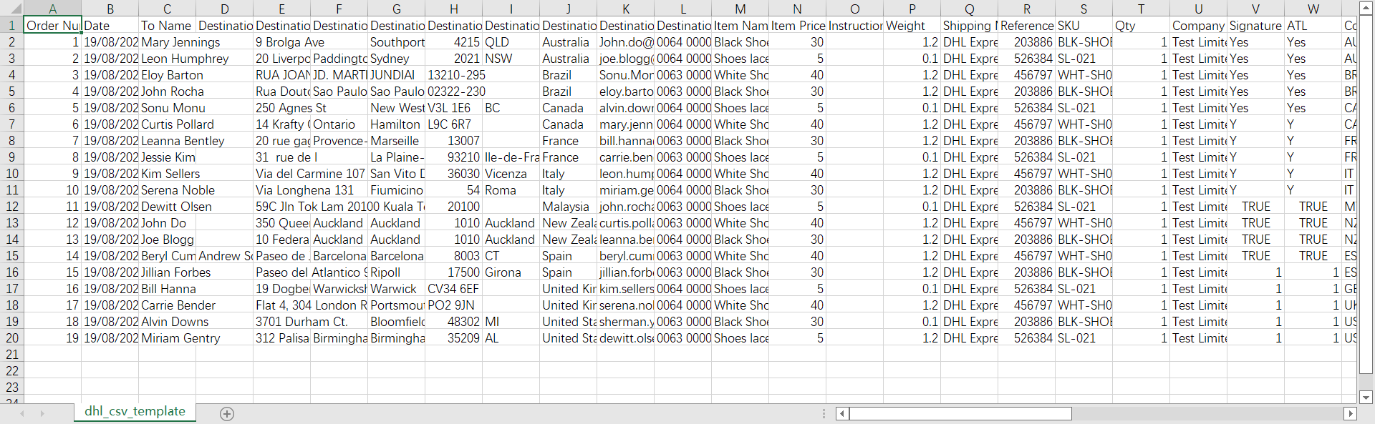Open the dhl_csv_template sheet tab
This screenshot has height=424, width=1375.
click(x=135, y=412)
